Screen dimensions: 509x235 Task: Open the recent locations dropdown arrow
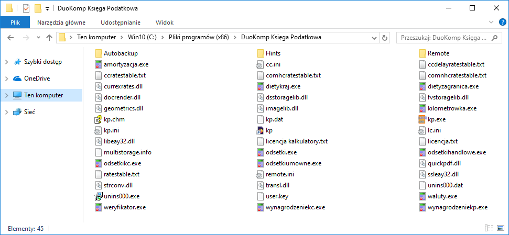(39, 38)
